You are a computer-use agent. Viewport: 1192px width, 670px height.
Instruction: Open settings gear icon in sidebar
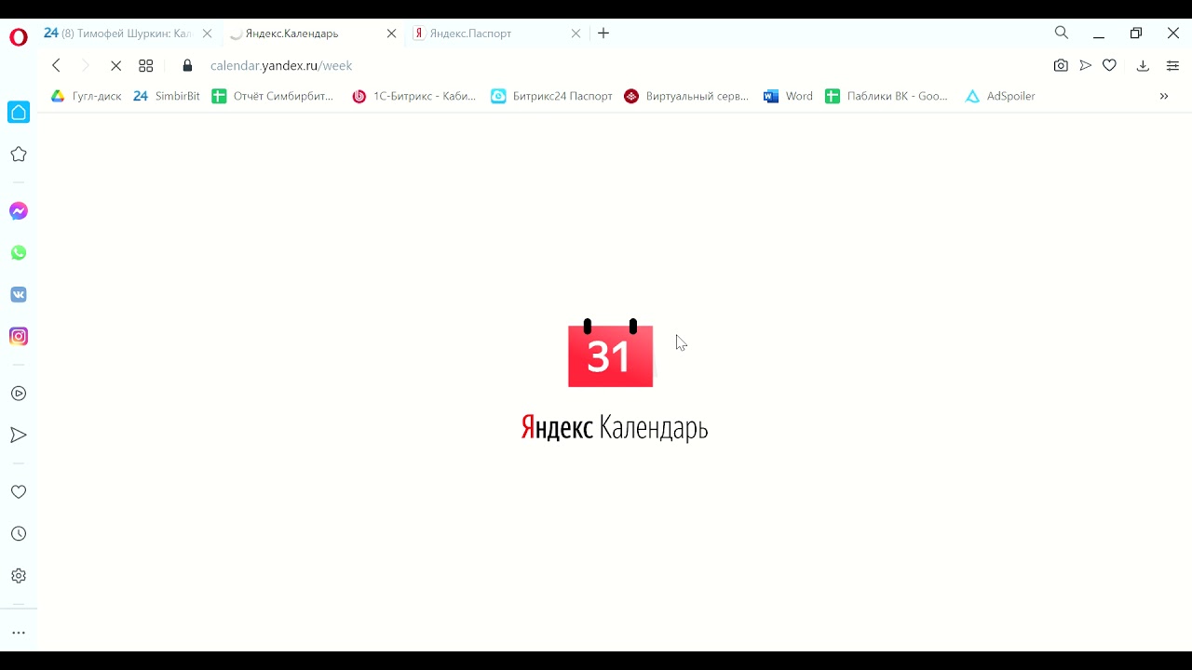click(19, 576)
